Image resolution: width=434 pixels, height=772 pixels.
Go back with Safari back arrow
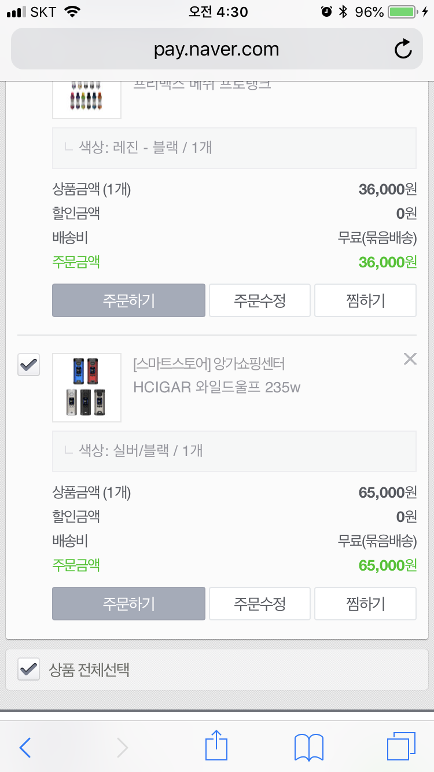click(25, 748)
